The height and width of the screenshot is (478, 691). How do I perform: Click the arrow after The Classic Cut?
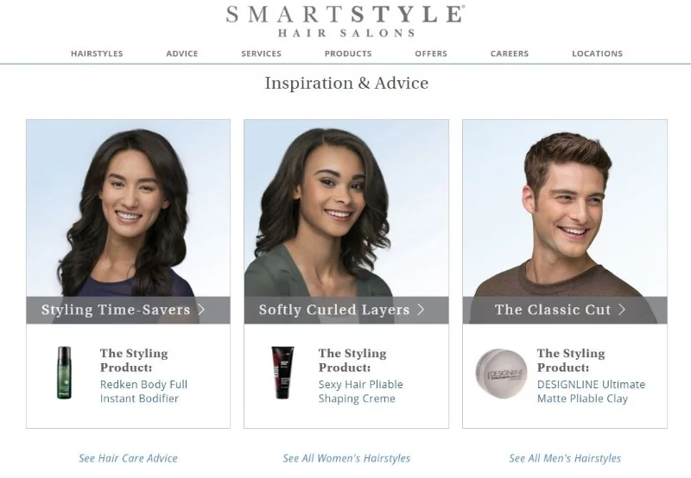[622, 310]
